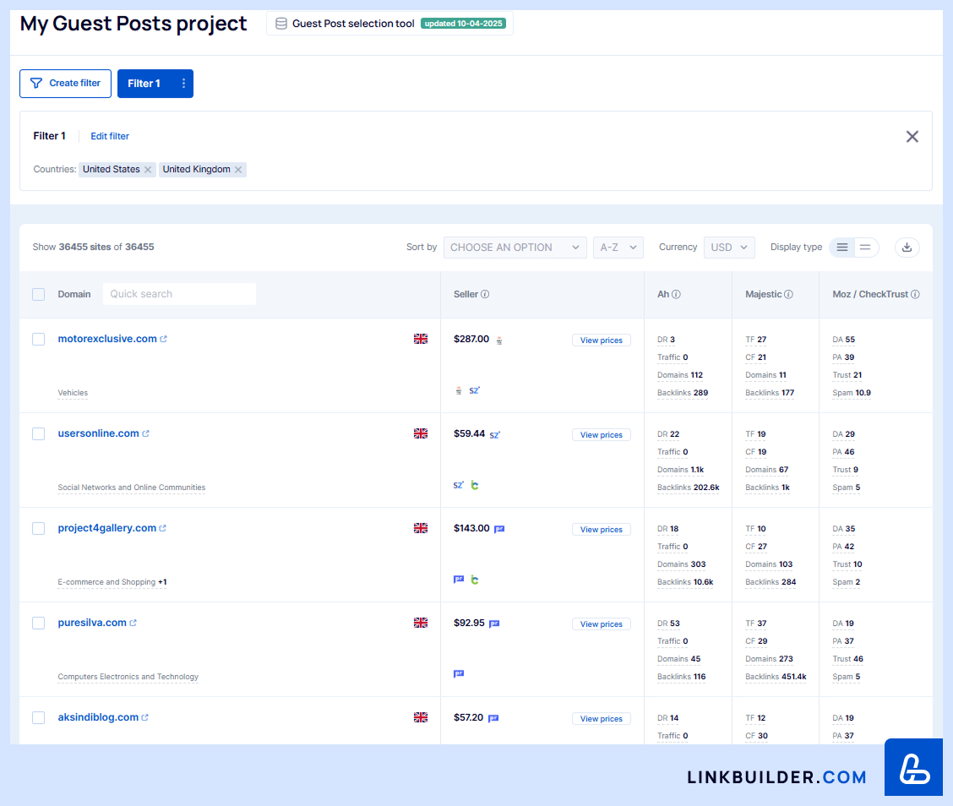Open external link icon next to aksindiblog.com
The image size is (953, 806).
145,718
